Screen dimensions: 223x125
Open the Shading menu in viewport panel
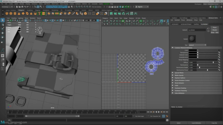14,18
